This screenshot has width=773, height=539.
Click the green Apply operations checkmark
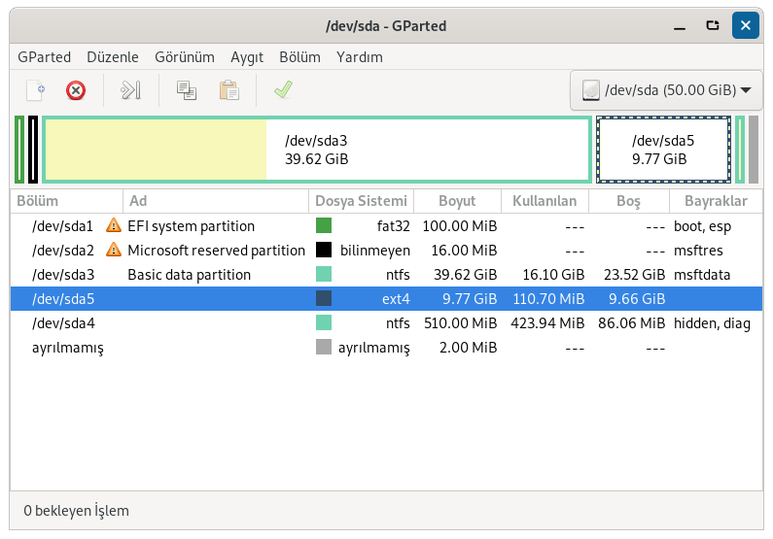point(284,90)
